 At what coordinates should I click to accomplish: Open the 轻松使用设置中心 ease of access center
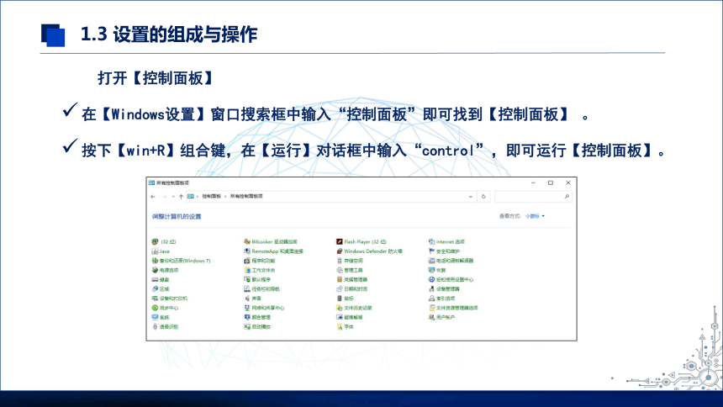[x=451, y=280]
